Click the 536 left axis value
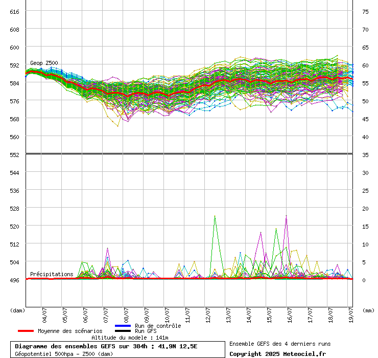 pyautogui.click(x=14, y=191)
